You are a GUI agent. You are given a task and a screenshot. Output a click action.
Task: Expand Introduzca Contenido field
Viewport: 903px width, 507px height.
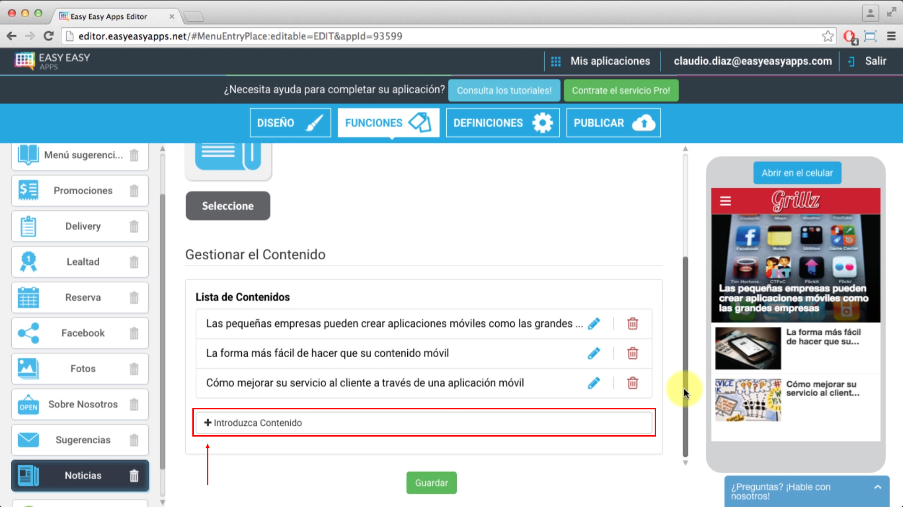pos(424,422)
